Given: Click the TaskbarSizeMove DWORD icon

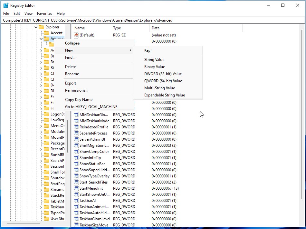Looking at the screenshot, I should [76, 225].
